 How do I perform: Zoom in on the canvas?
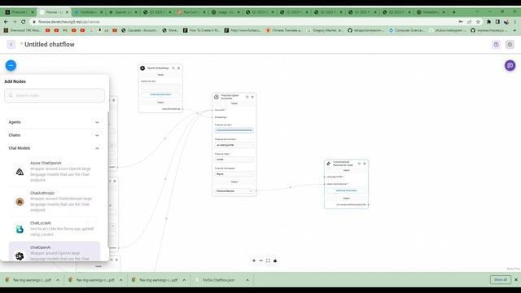[x=254, y=260]
